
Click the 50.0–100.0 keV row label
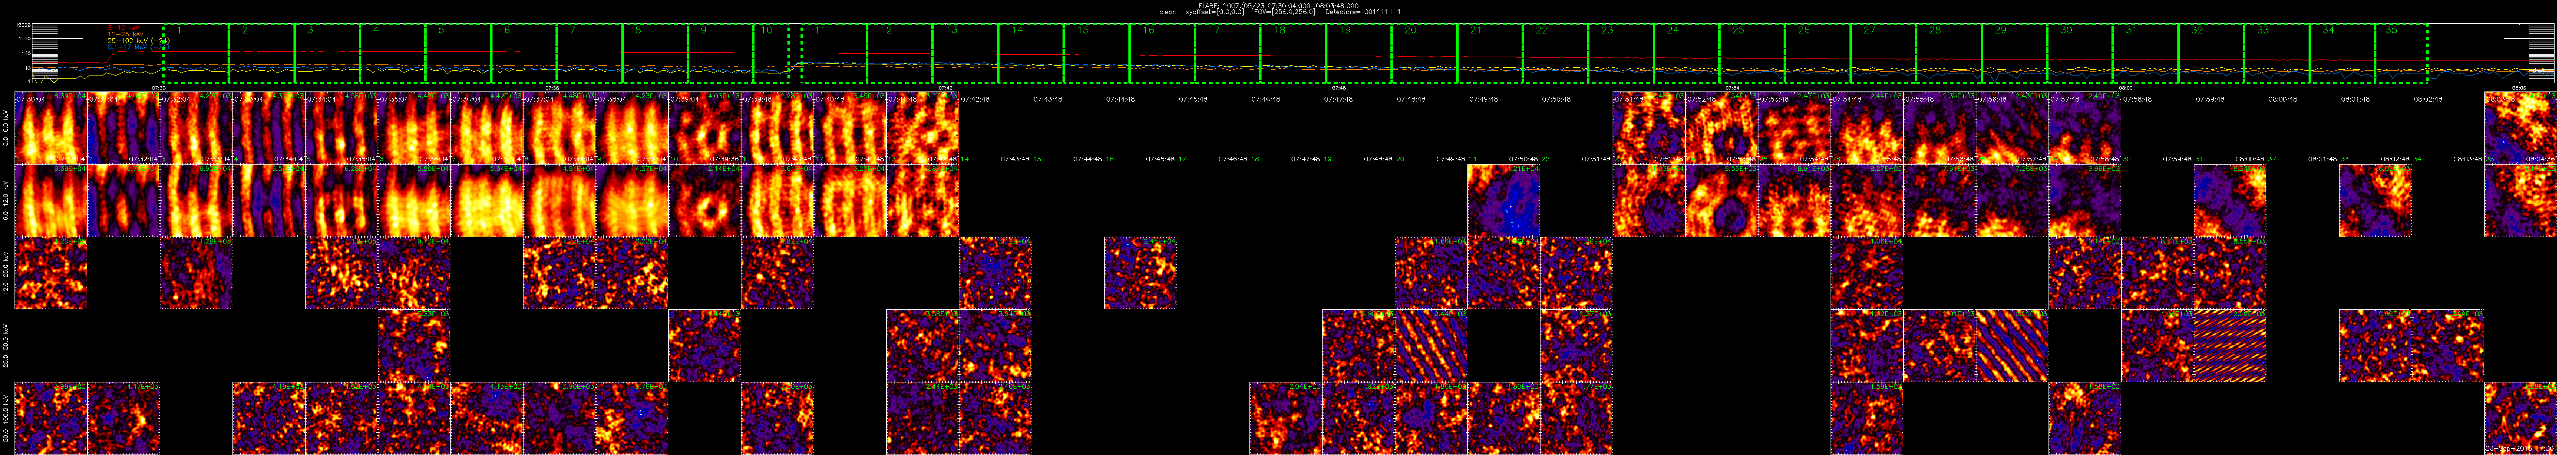[x=7, y=417]
